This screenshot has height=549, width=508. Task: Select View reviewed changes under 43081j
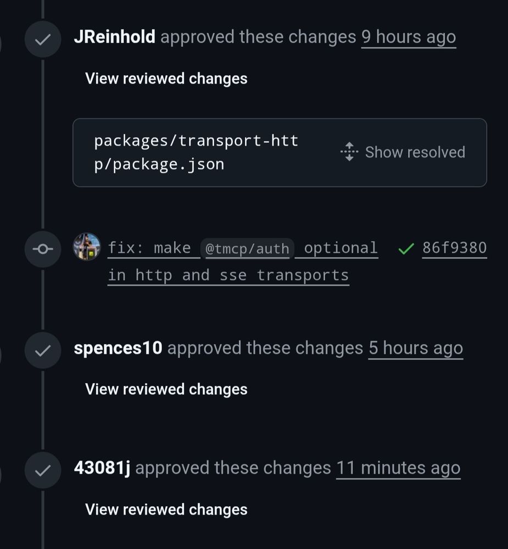(x=166, y=509)
